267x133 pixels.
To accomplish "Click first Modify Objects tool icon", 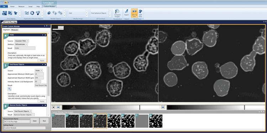I will [49, 13].
